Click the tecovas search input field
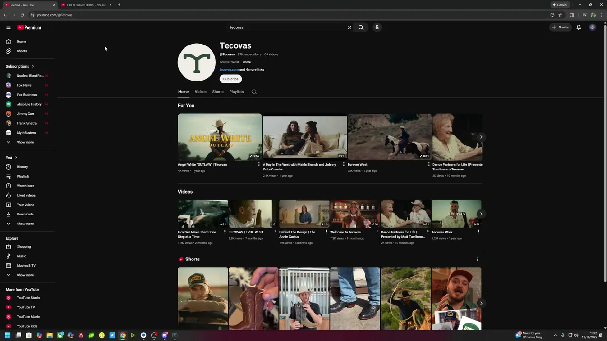This screenshot has height=341, width=607. pyautogui.click(x=287, y=27)
